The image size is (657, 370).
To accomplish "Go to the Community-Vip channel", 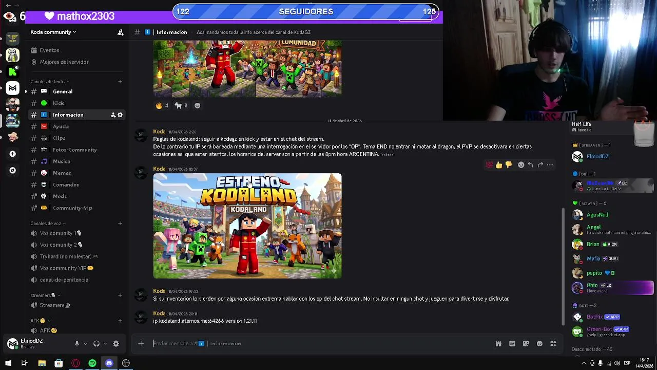I will 72,208.
